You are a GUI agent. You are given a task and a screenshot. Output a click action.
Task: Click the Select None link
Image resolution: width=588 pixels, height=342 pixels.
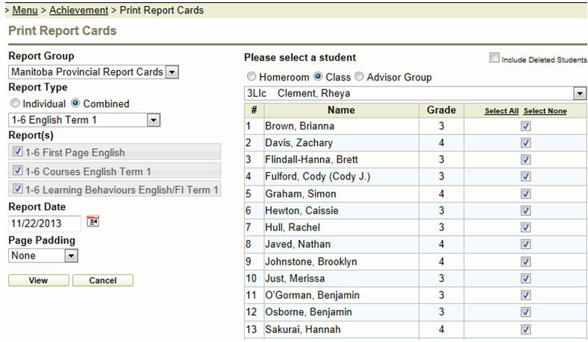point(545,111)
